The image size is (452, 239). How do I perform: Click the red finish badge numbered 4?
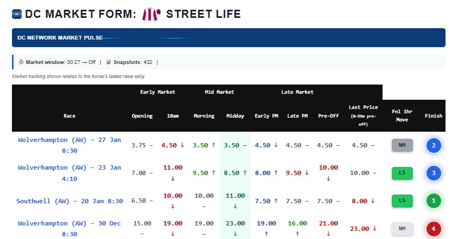tap(434, 229)
